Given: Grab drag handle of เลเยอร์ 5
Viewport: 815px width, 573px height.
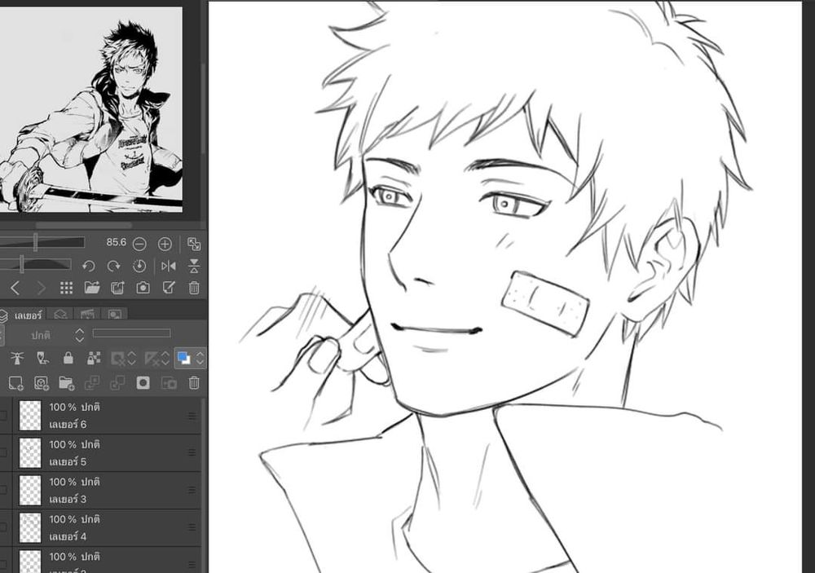Looking at the screenshot, I should tap(192, 453).
